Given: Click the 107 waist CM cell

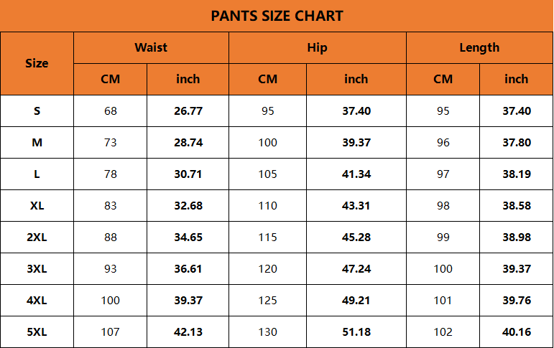Looking at the screenshot, I should point(110,331).
